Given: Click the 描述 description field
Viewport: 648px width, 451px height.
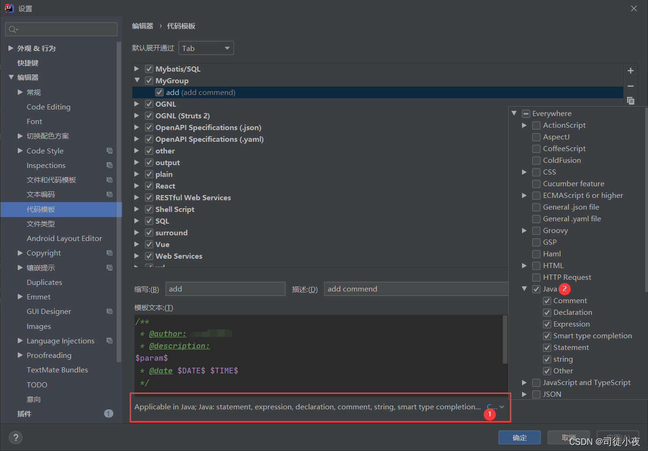Looking at the screenshot, I should click(x=416, y=289).
